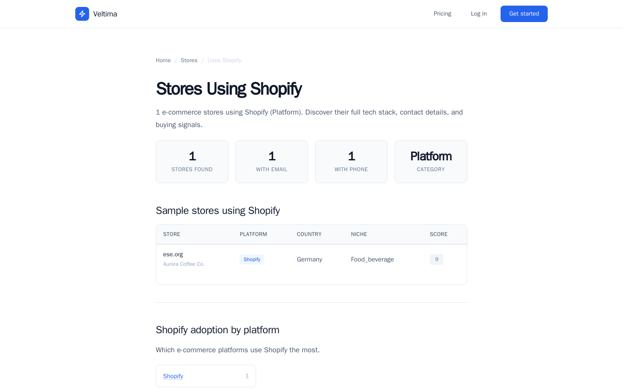623x389 pixels.
Task: Click the Food_beverage niche cell
Action: point(373,259)
